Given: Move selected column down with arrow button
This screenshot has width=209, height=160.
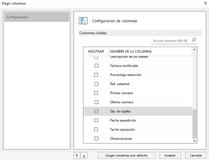Looking at the screenshot, I should click(84, 156).
